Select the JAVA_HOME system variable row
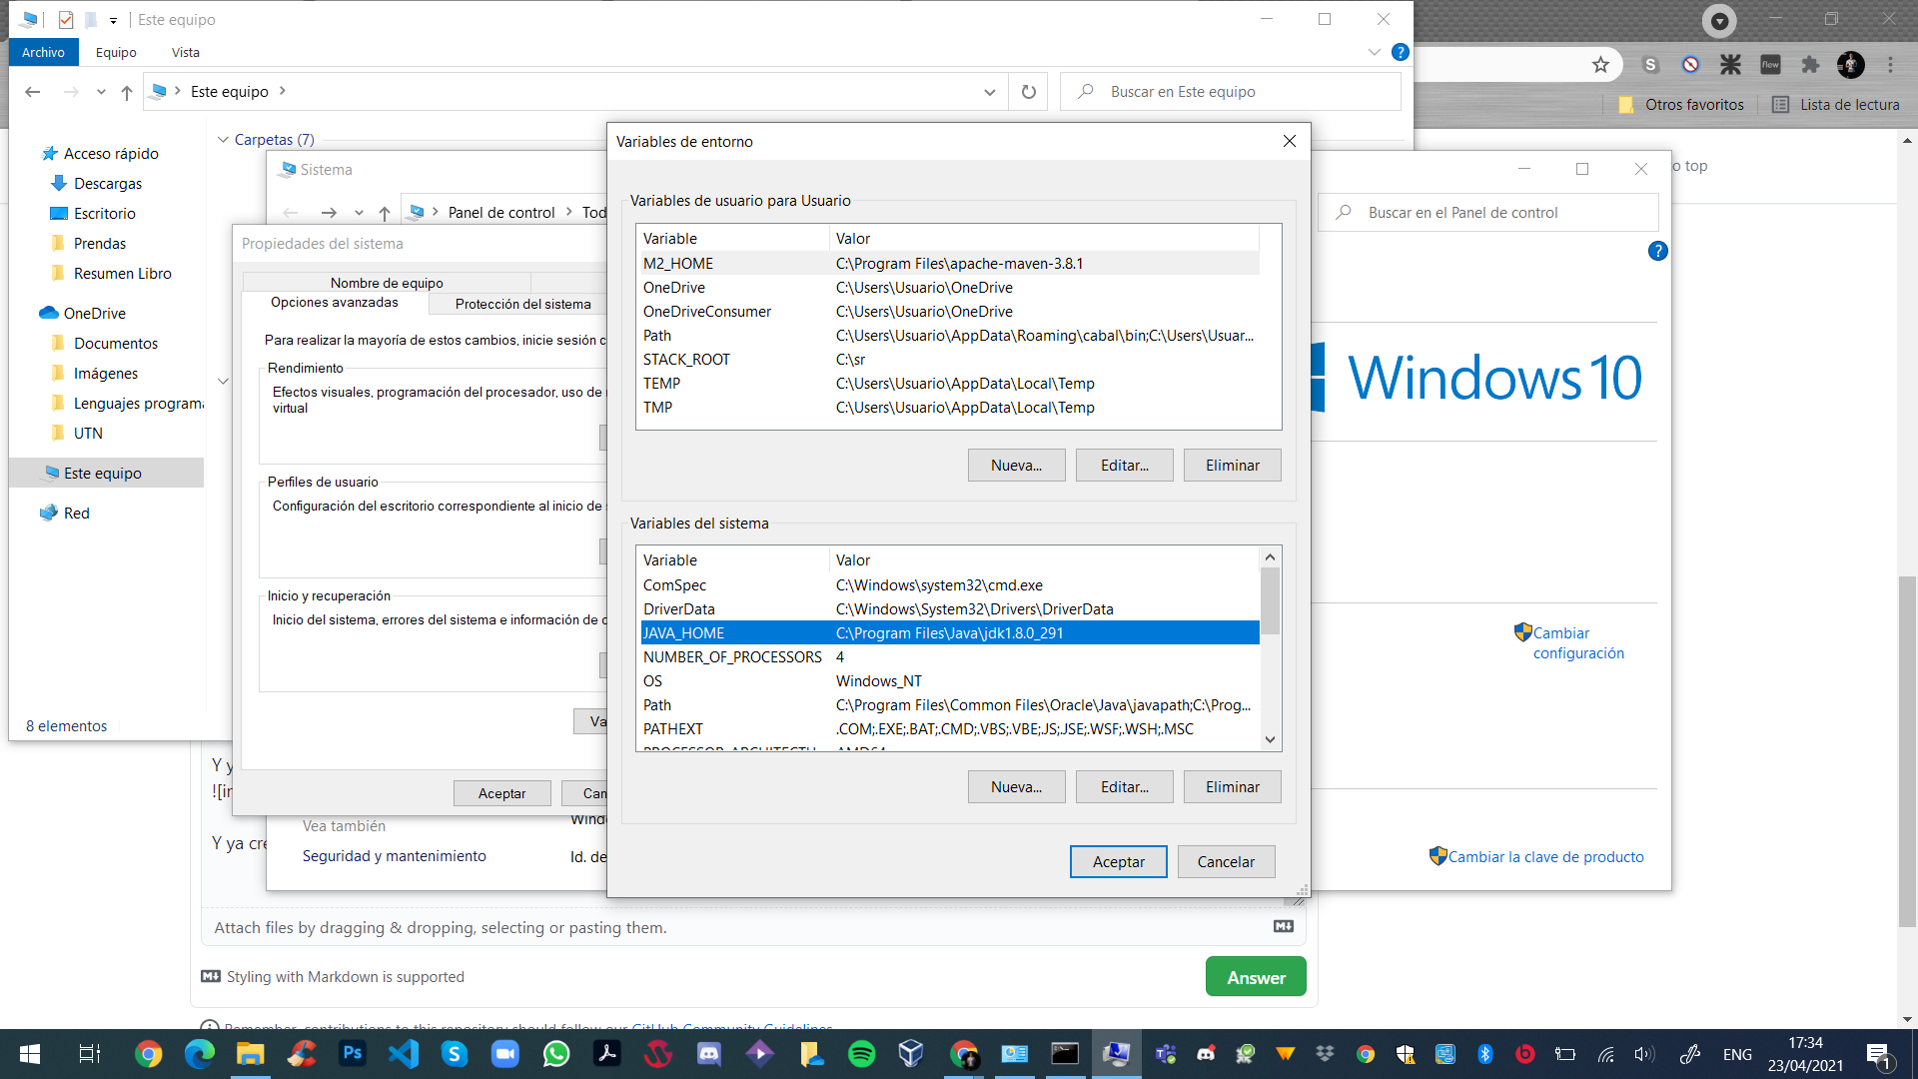 949,633
